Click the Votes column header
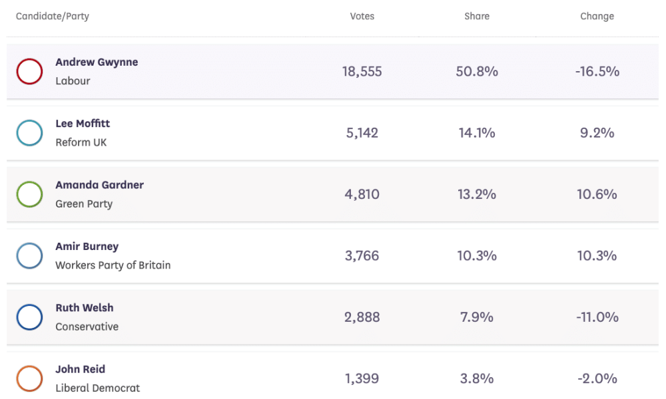 (362, 16)
